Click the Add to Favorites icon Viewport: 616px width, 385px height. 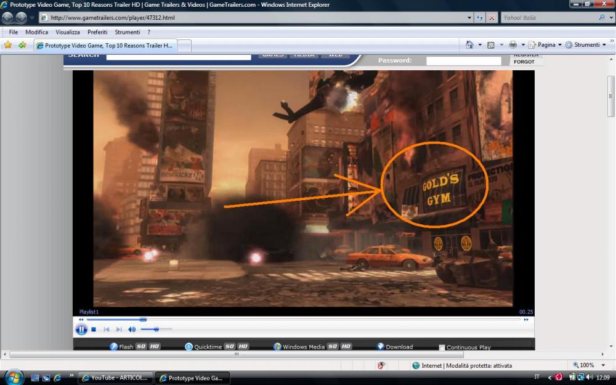tap(22, 45)
